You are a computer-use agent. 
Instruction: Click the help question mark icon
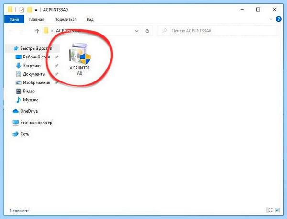point(278,19)
